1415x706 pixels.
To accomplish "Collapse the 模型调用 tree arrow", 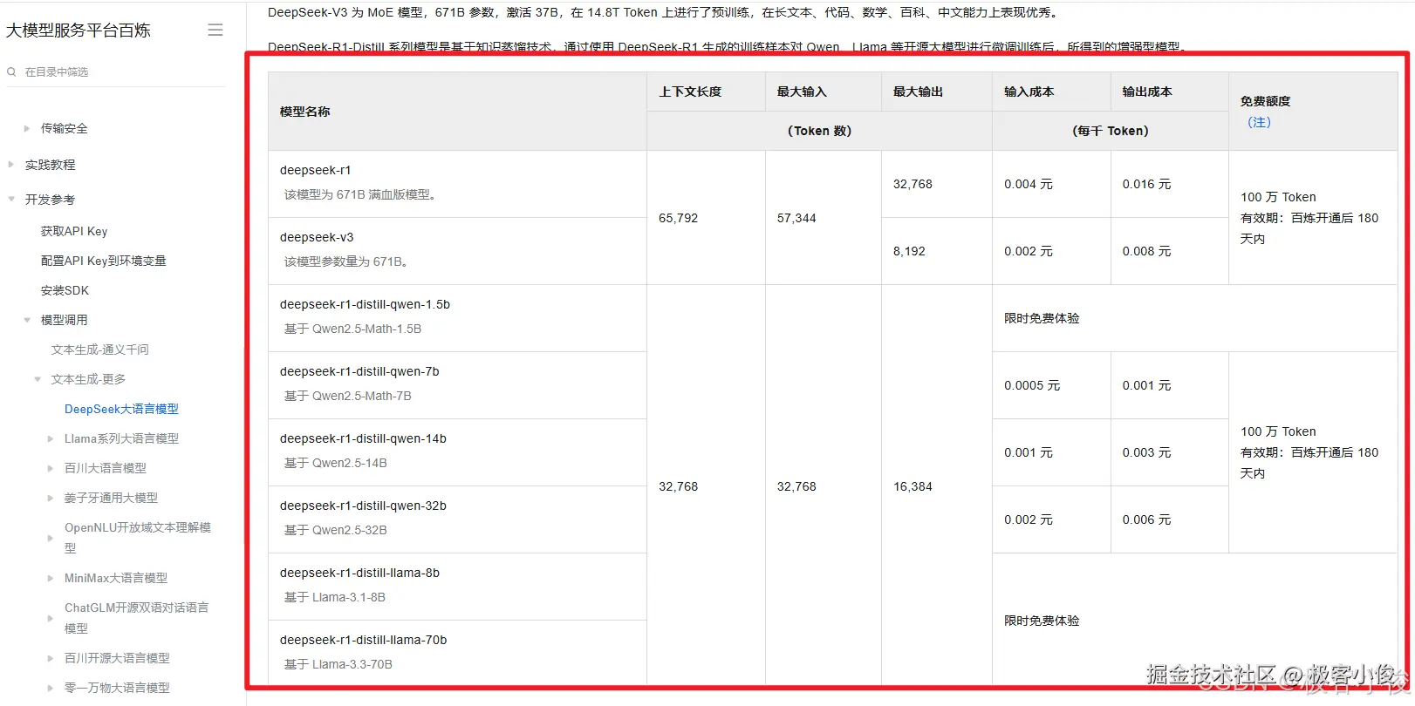I will (27, 320).
